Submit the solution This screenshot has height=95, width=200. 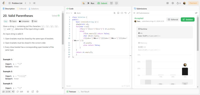point(102,3)
